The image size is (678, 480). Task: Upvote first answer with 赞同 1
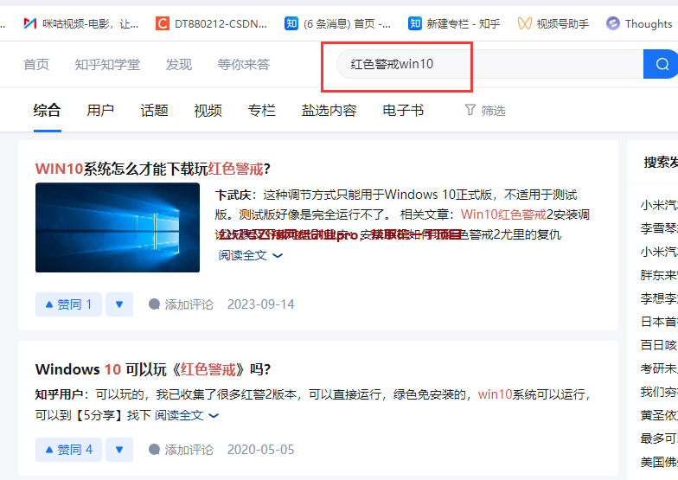point(68,304)
